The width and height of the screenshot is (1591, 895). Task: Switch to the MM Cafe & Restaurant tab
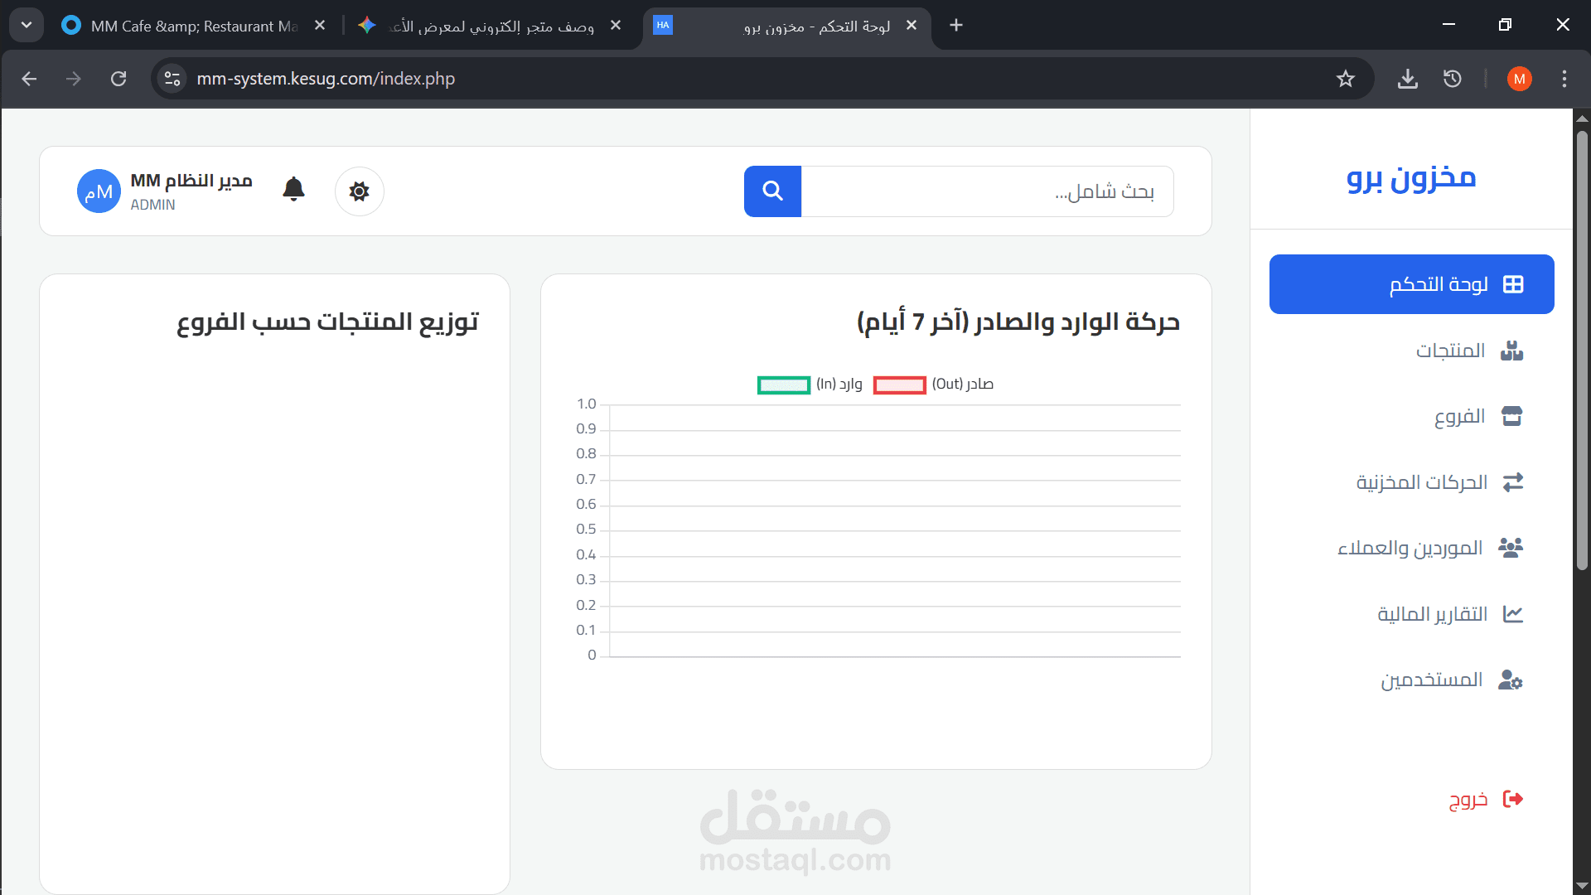[192, 26]
